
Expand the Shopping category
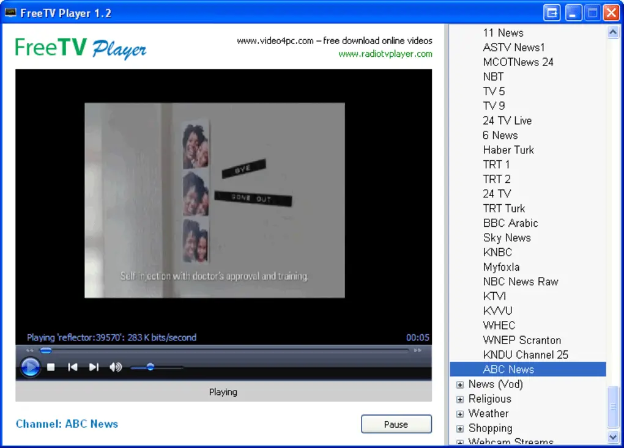[x=460, y=428]
